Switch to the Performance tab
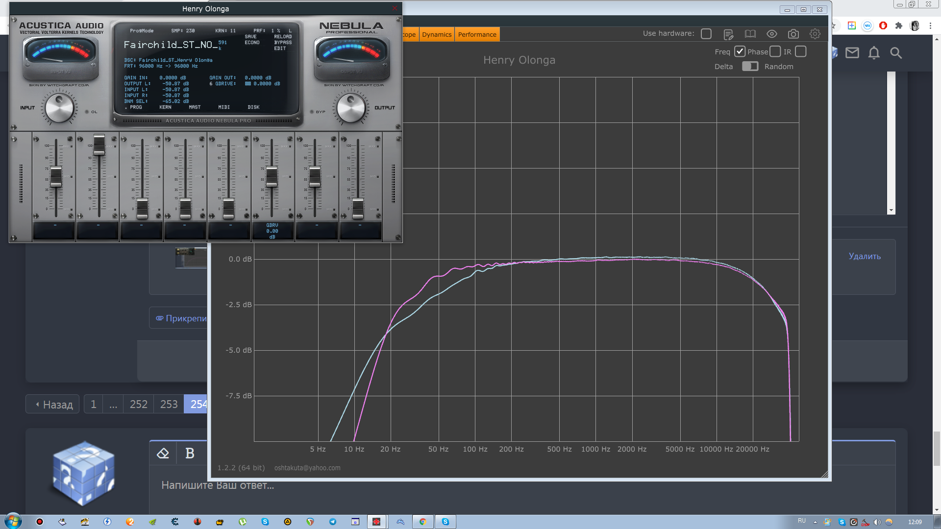This screenshot has height=529, width=941. [477, 34]
